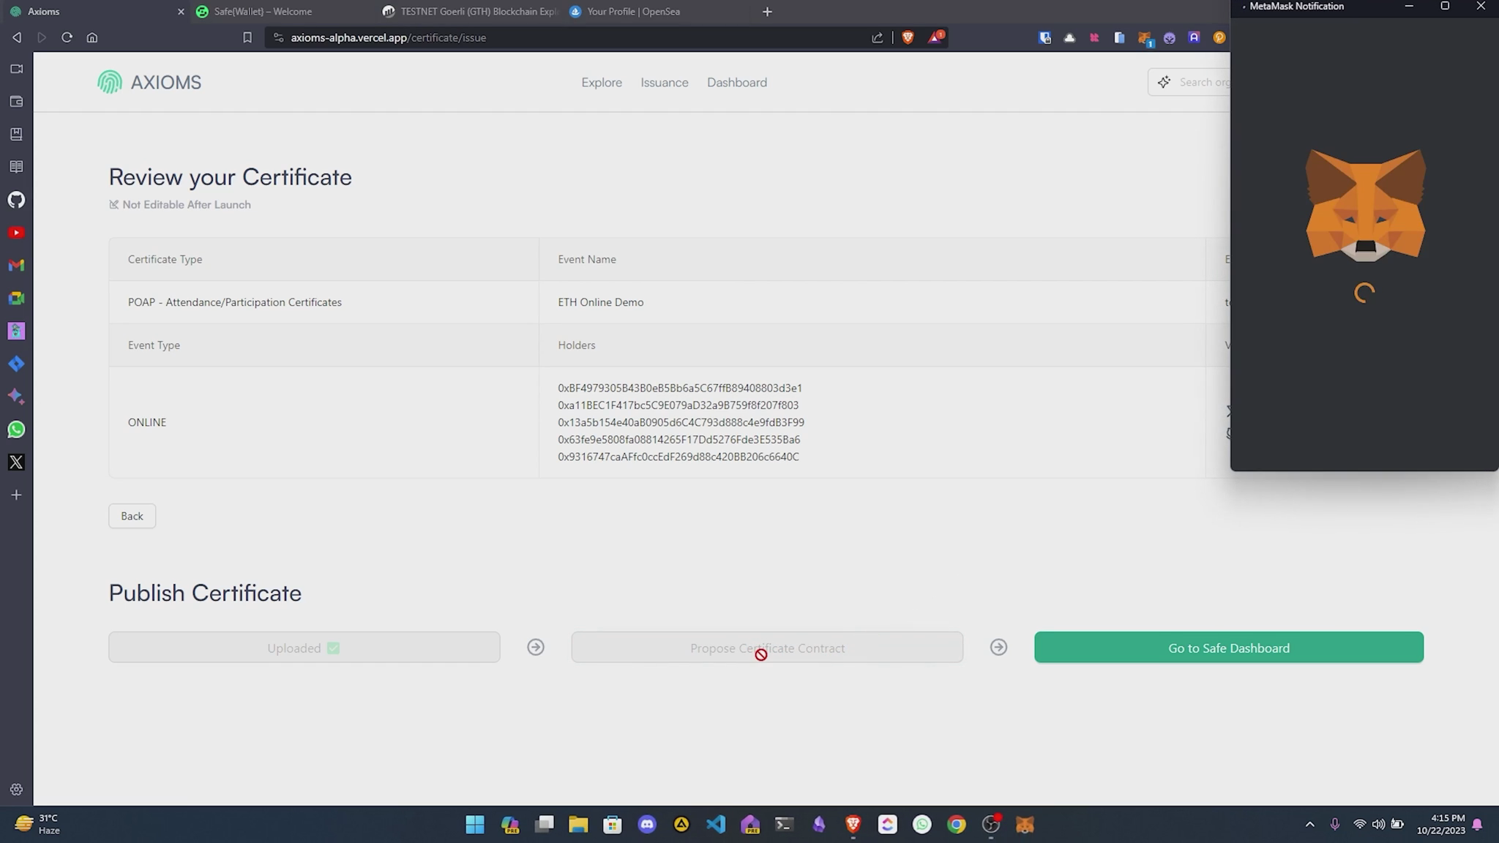Viewport: 1499px width, 843px height.
Task: Open the Polkadot extension icon
Action: pos(1219,37)
